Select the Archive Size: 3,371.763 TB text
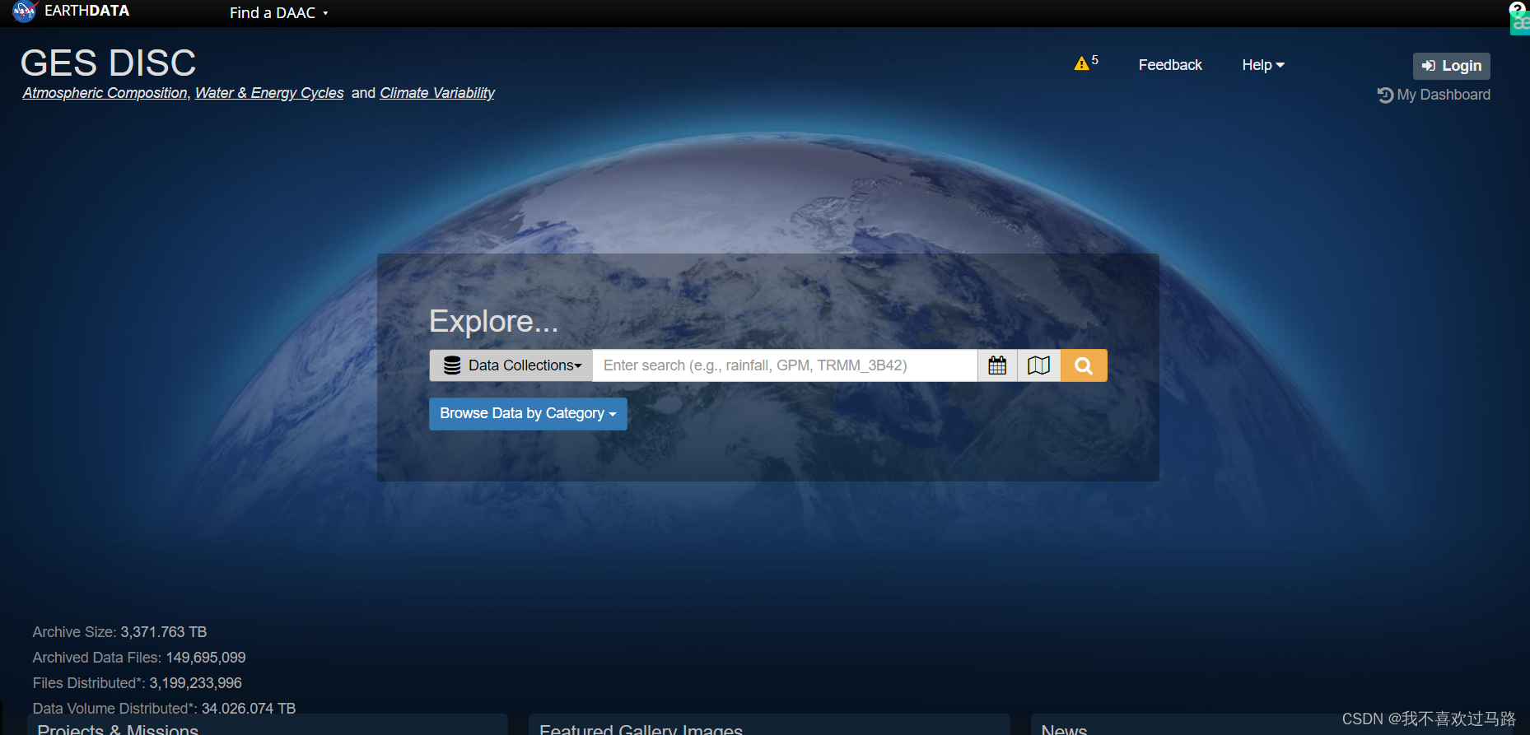The width and height of the screenshot is (1530, 735). (x=119, y=632)
